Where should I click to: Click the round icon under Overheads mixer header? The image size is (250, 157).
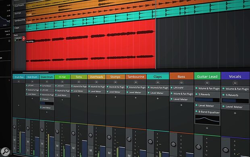pyautogui.click(x=96, y=82)
